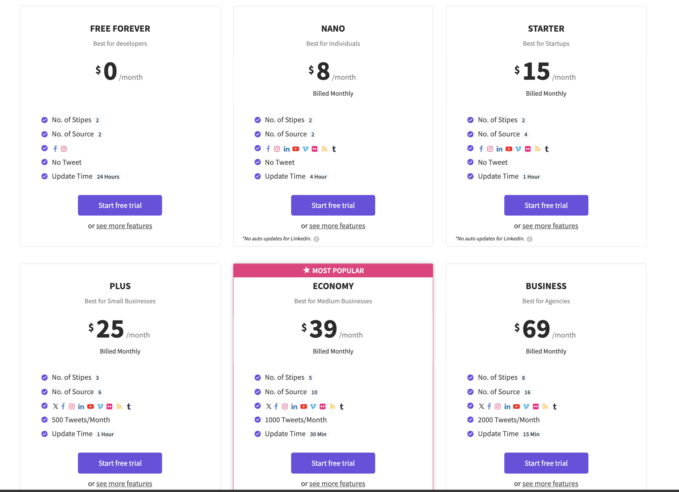The image size is (679, 492).
Task: Click the Facebook icon in the Free Forever plan
Action: point(55,149)
